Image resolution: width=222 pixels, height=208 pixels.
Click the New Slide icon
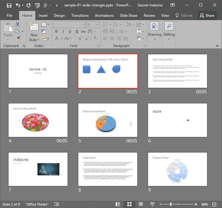(34, 26)
